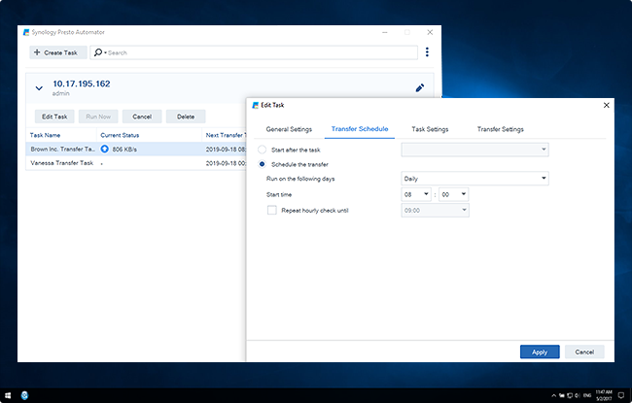This screenshot has height=403, width=632.
Task: Enable the 'Repeat hourly check until' checkbox
Action: pyautogui.click(x=271, y=209)
